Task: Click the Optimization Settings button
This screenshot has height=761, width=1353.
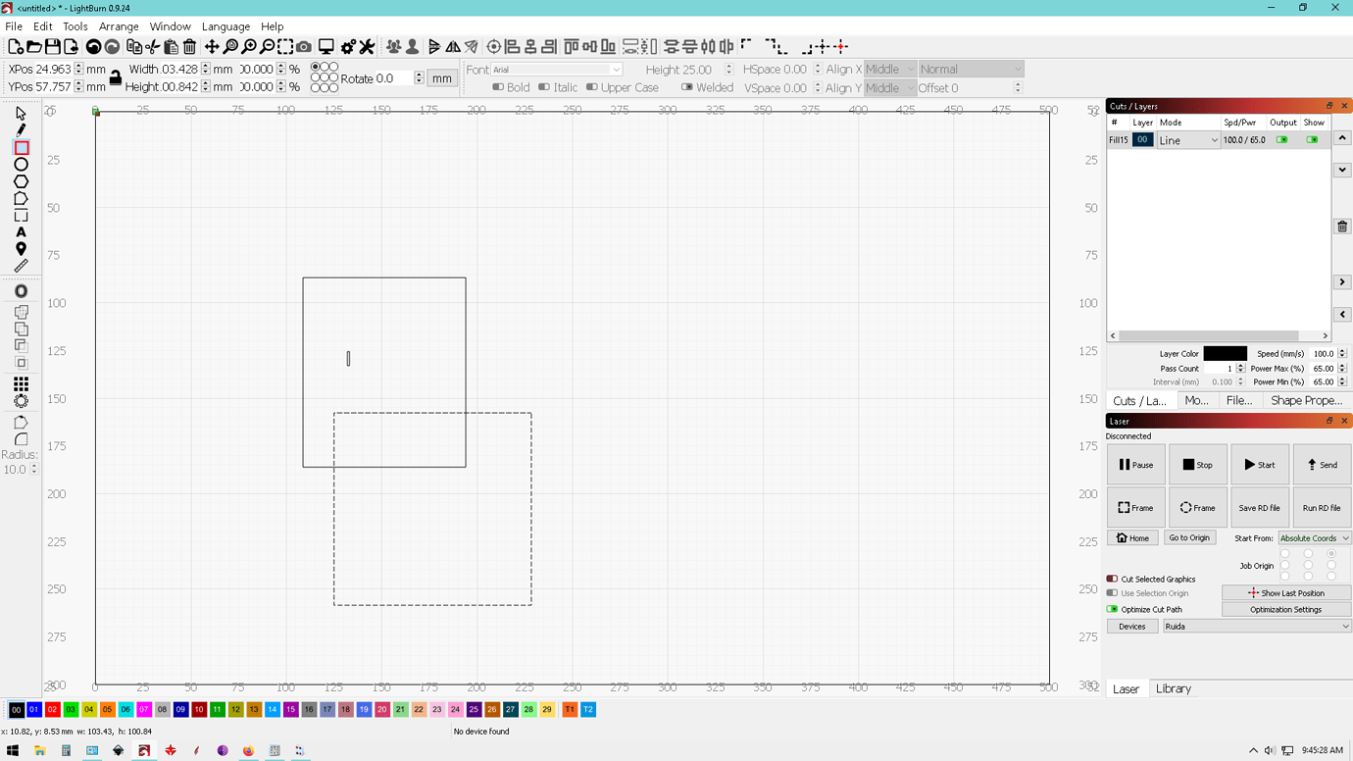Action: point(1285,609)
